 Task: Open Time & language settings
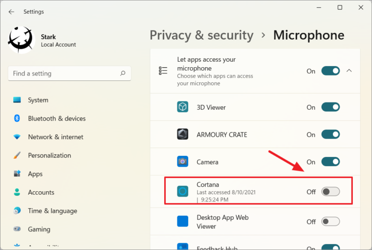click(x=52, y=211)
